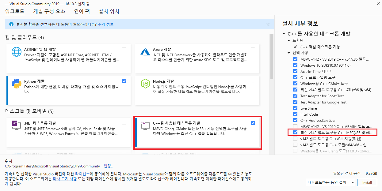Click the 데스크톱 및 모바일 (5) heading
The width and height of the screenshot is (382, 191).
[x=29, y=111]
